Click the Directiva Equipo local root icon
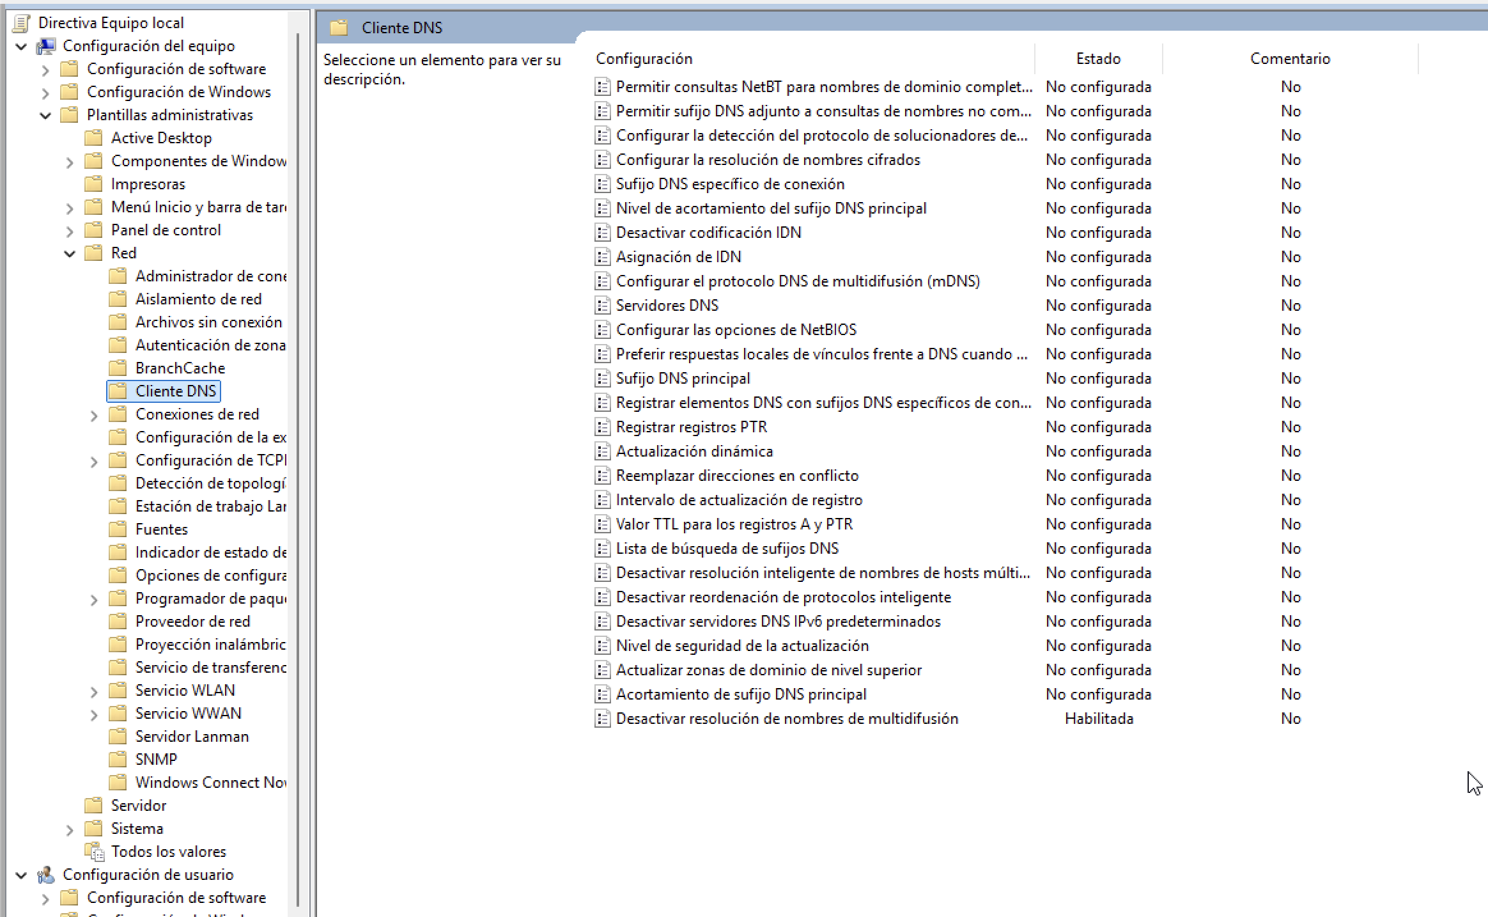 [x=21, y=23]
